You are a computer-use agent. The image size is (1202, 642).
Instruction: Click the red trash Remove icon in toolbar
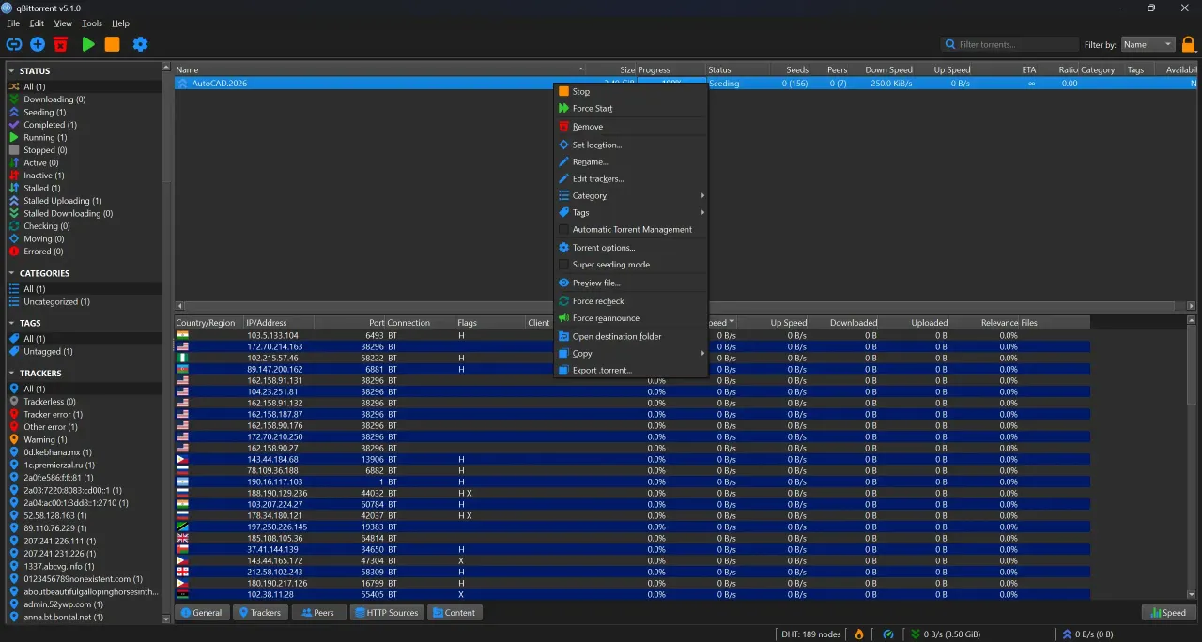tap(60, 44)
